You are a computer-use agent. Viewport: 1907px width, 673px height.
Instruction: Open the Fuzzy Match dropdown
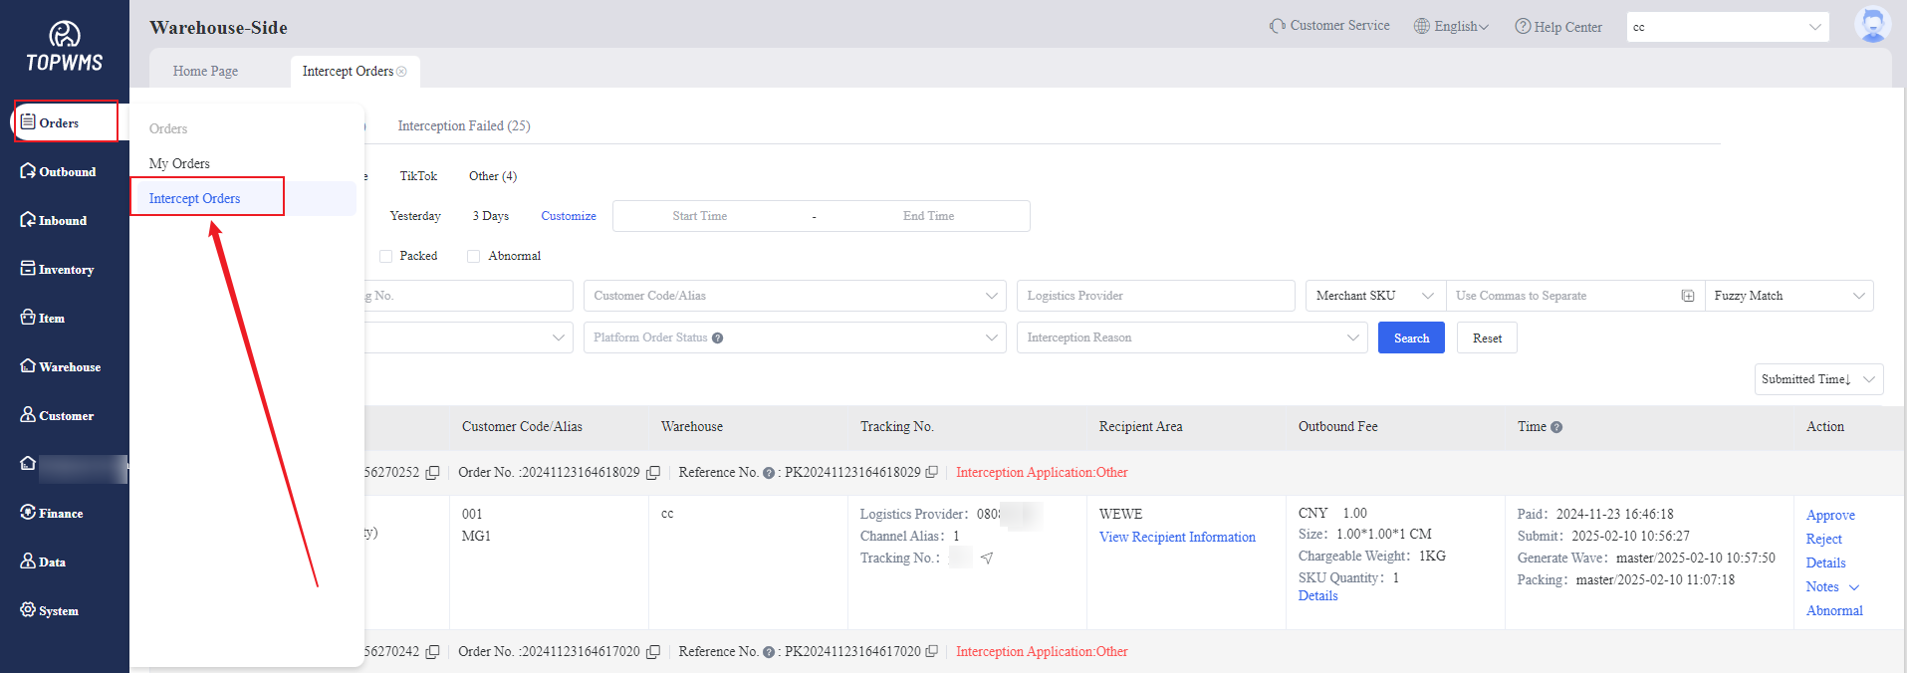[x=1788, y=296]
